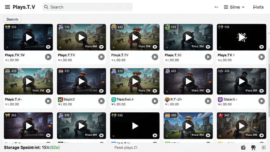Open the hamburger menu beside Plays.T.V
The width and height of the screenshot is (270, 152).
tap(7, 7)
